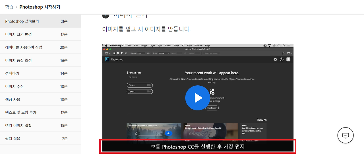
Task: Click the Adobe Stock search magnifier icon
Action: point(136,133)
